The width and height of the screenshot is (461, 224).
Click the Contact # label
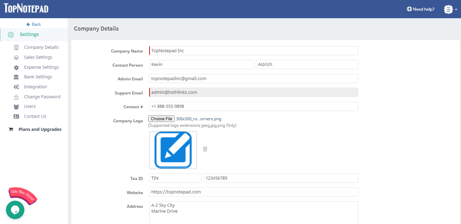[x=133, y=107]
